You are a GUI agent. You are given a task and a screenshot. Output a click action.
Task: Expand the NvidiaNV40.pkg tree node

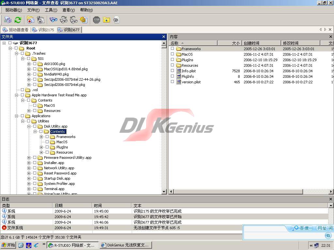coord(29,74)
